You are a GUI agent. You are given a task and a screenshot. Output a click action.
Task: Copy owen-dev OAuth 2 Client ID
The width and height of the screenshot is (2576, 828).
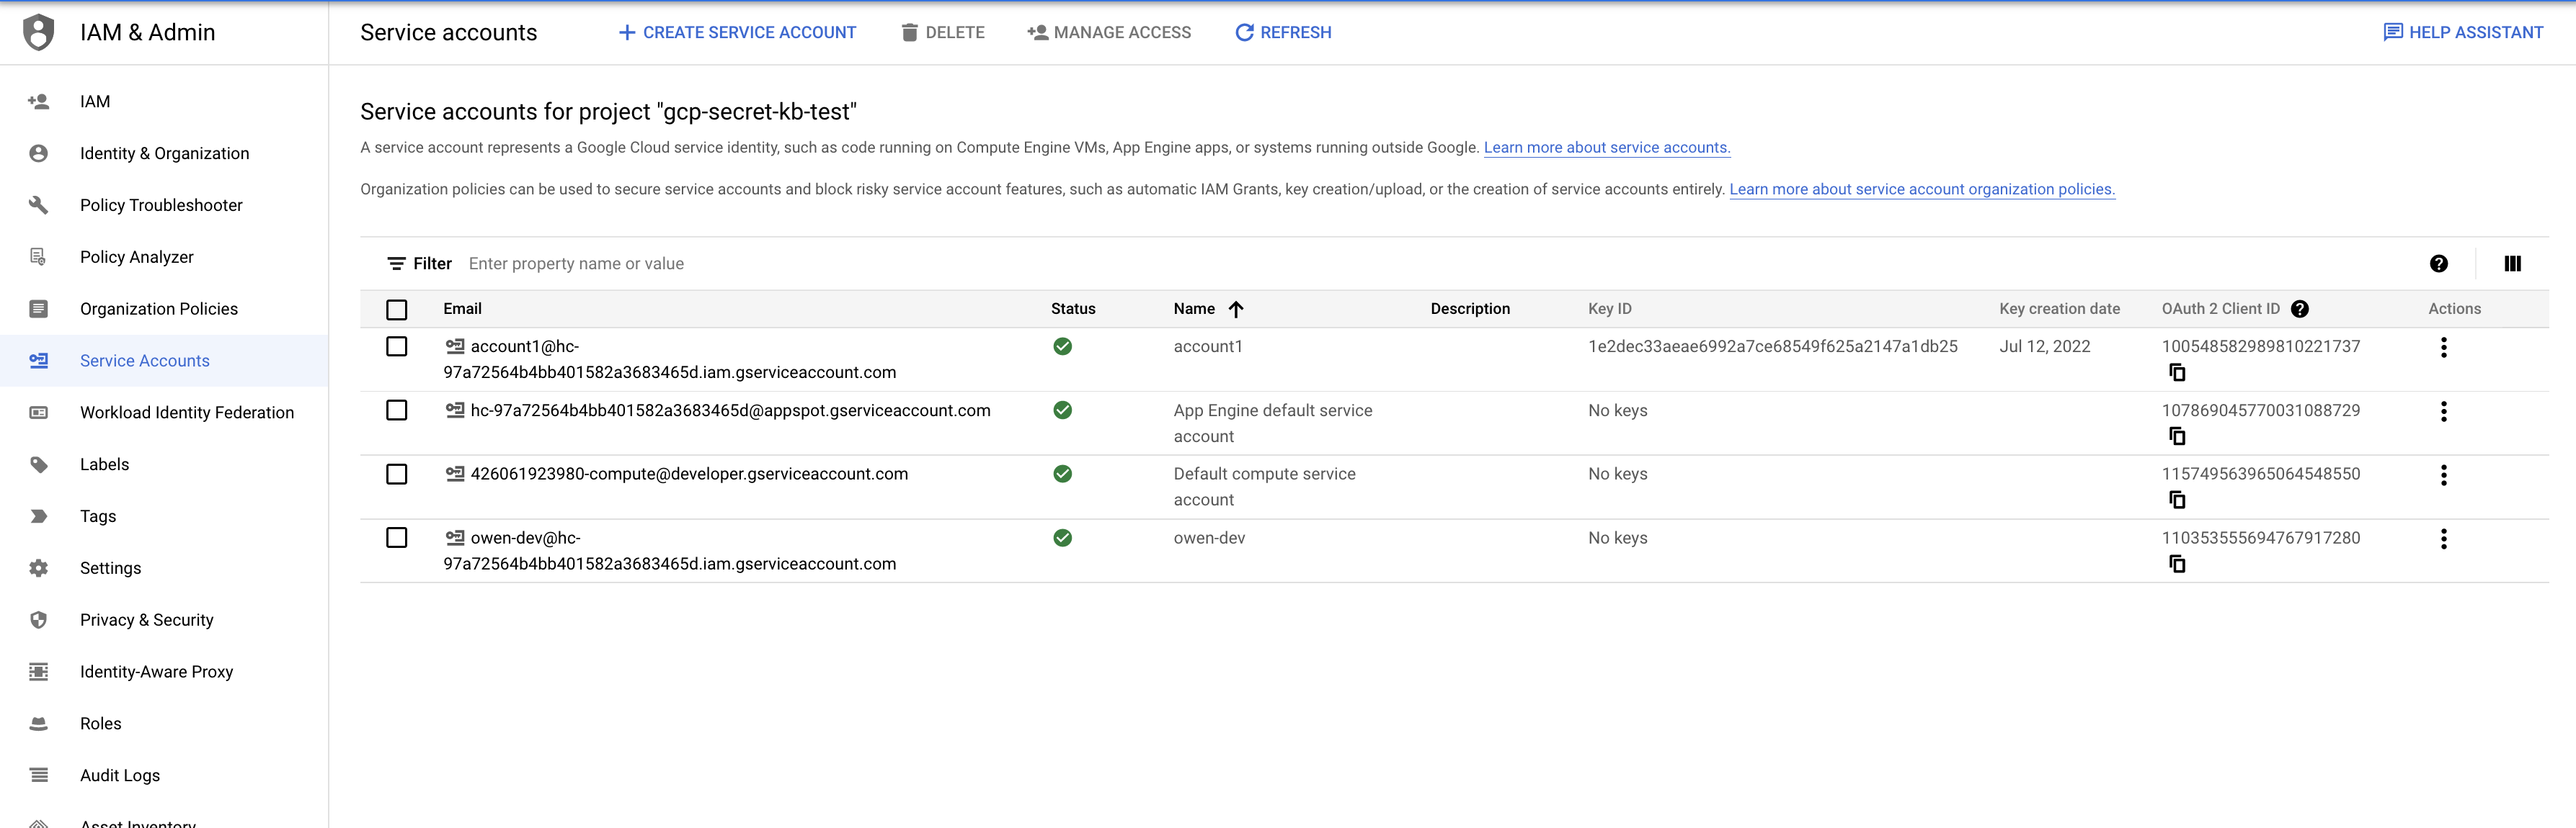pos(2177,564)
